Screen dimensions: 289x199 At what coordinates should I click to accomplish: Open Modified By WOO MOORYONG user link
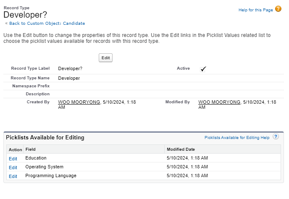pos(219,102)
